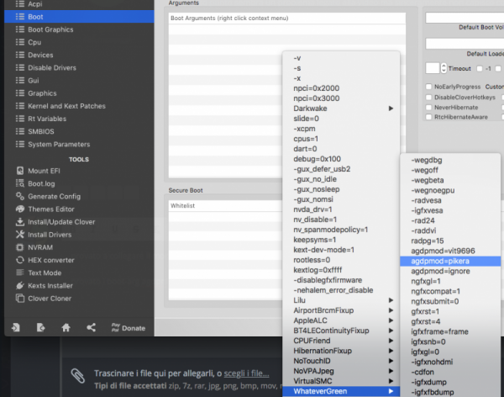Choose the -v verbose boot argument
Image resolution: width=504 pixels, height=397 pixels.
(341, 58)
